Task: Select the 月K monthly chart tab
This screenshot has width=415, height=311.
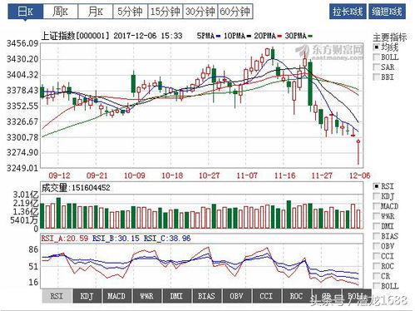Action: [96, 12]
